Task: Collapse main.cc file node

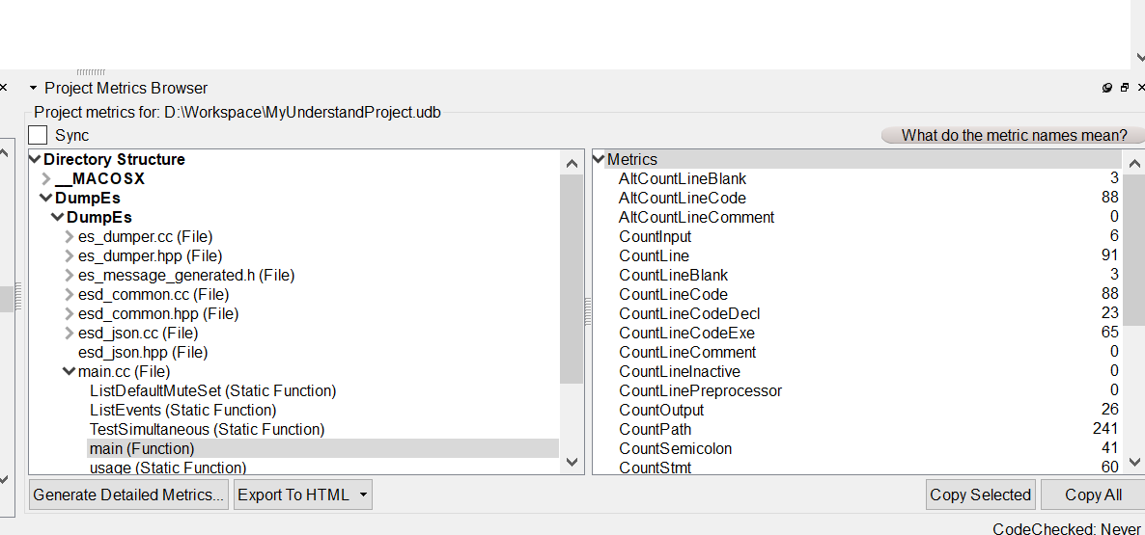Action: click(x=70, y=372)
